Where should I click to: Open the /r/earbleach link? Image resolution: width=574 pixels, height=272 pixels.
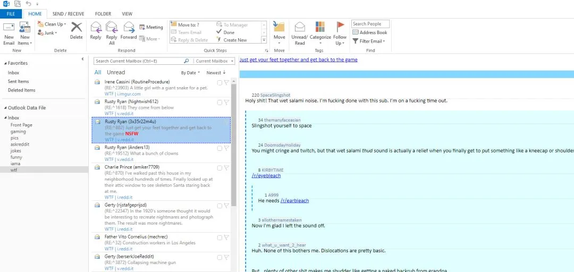coord(294,201)
